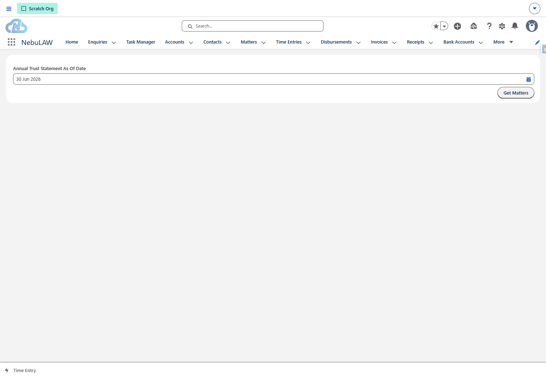Switch to the Matters tab

pyautogui.click(x=249, y=42)
